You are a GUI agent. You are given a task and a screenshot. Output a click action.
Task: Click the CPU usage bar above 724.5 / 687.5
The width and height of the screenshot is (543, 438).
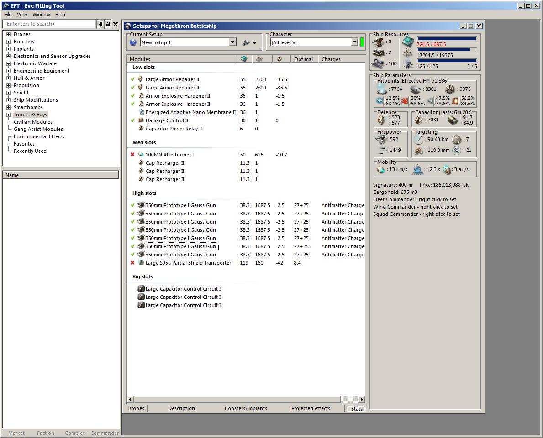(x=447, y=39)
